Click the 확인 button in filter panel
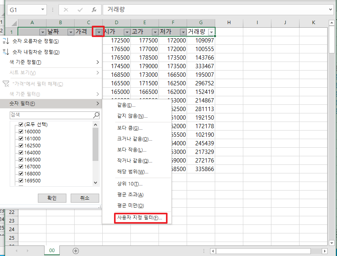The width and height of the screenshot is (337, 256). [x=52, y=198]
